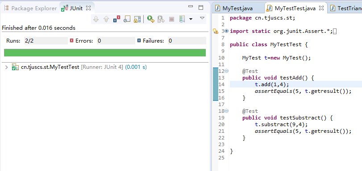The height and width of the screenshot is (171, 362).
Task: Click assertEquals call on line 15
Action: pos(303,91)
